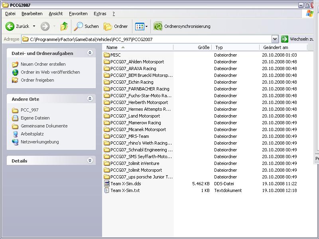Open the ? help menu
Image resolution: width=319 pixels, height=239 pixels.
114,14
